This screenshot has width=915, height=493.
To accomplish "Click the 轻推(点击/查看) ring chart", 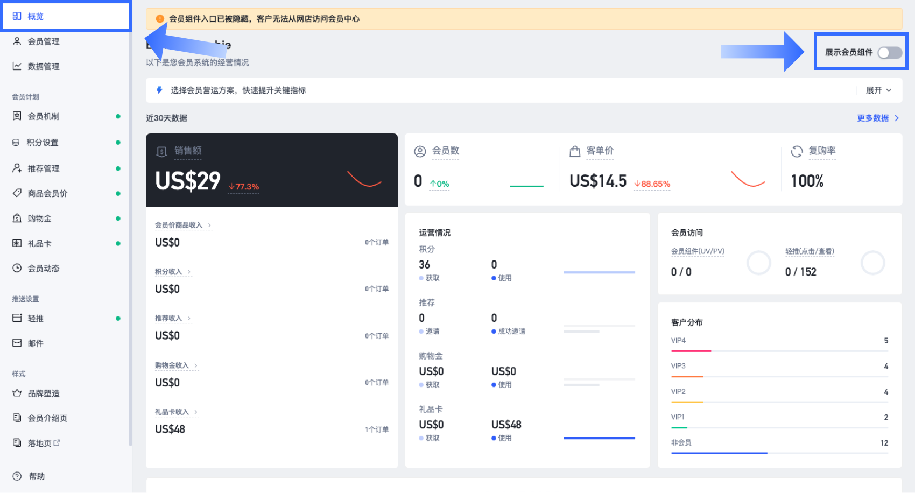I will [872, 263].
